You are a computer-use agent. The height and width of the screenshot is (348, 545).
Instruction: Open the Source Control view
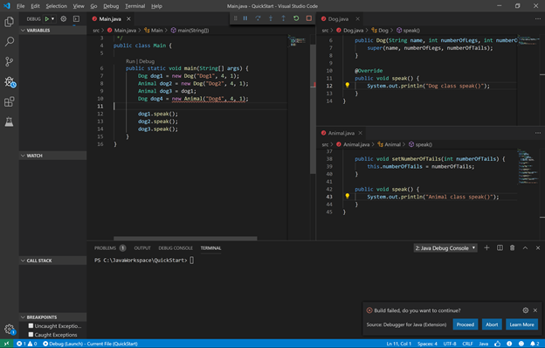(9, 61)
